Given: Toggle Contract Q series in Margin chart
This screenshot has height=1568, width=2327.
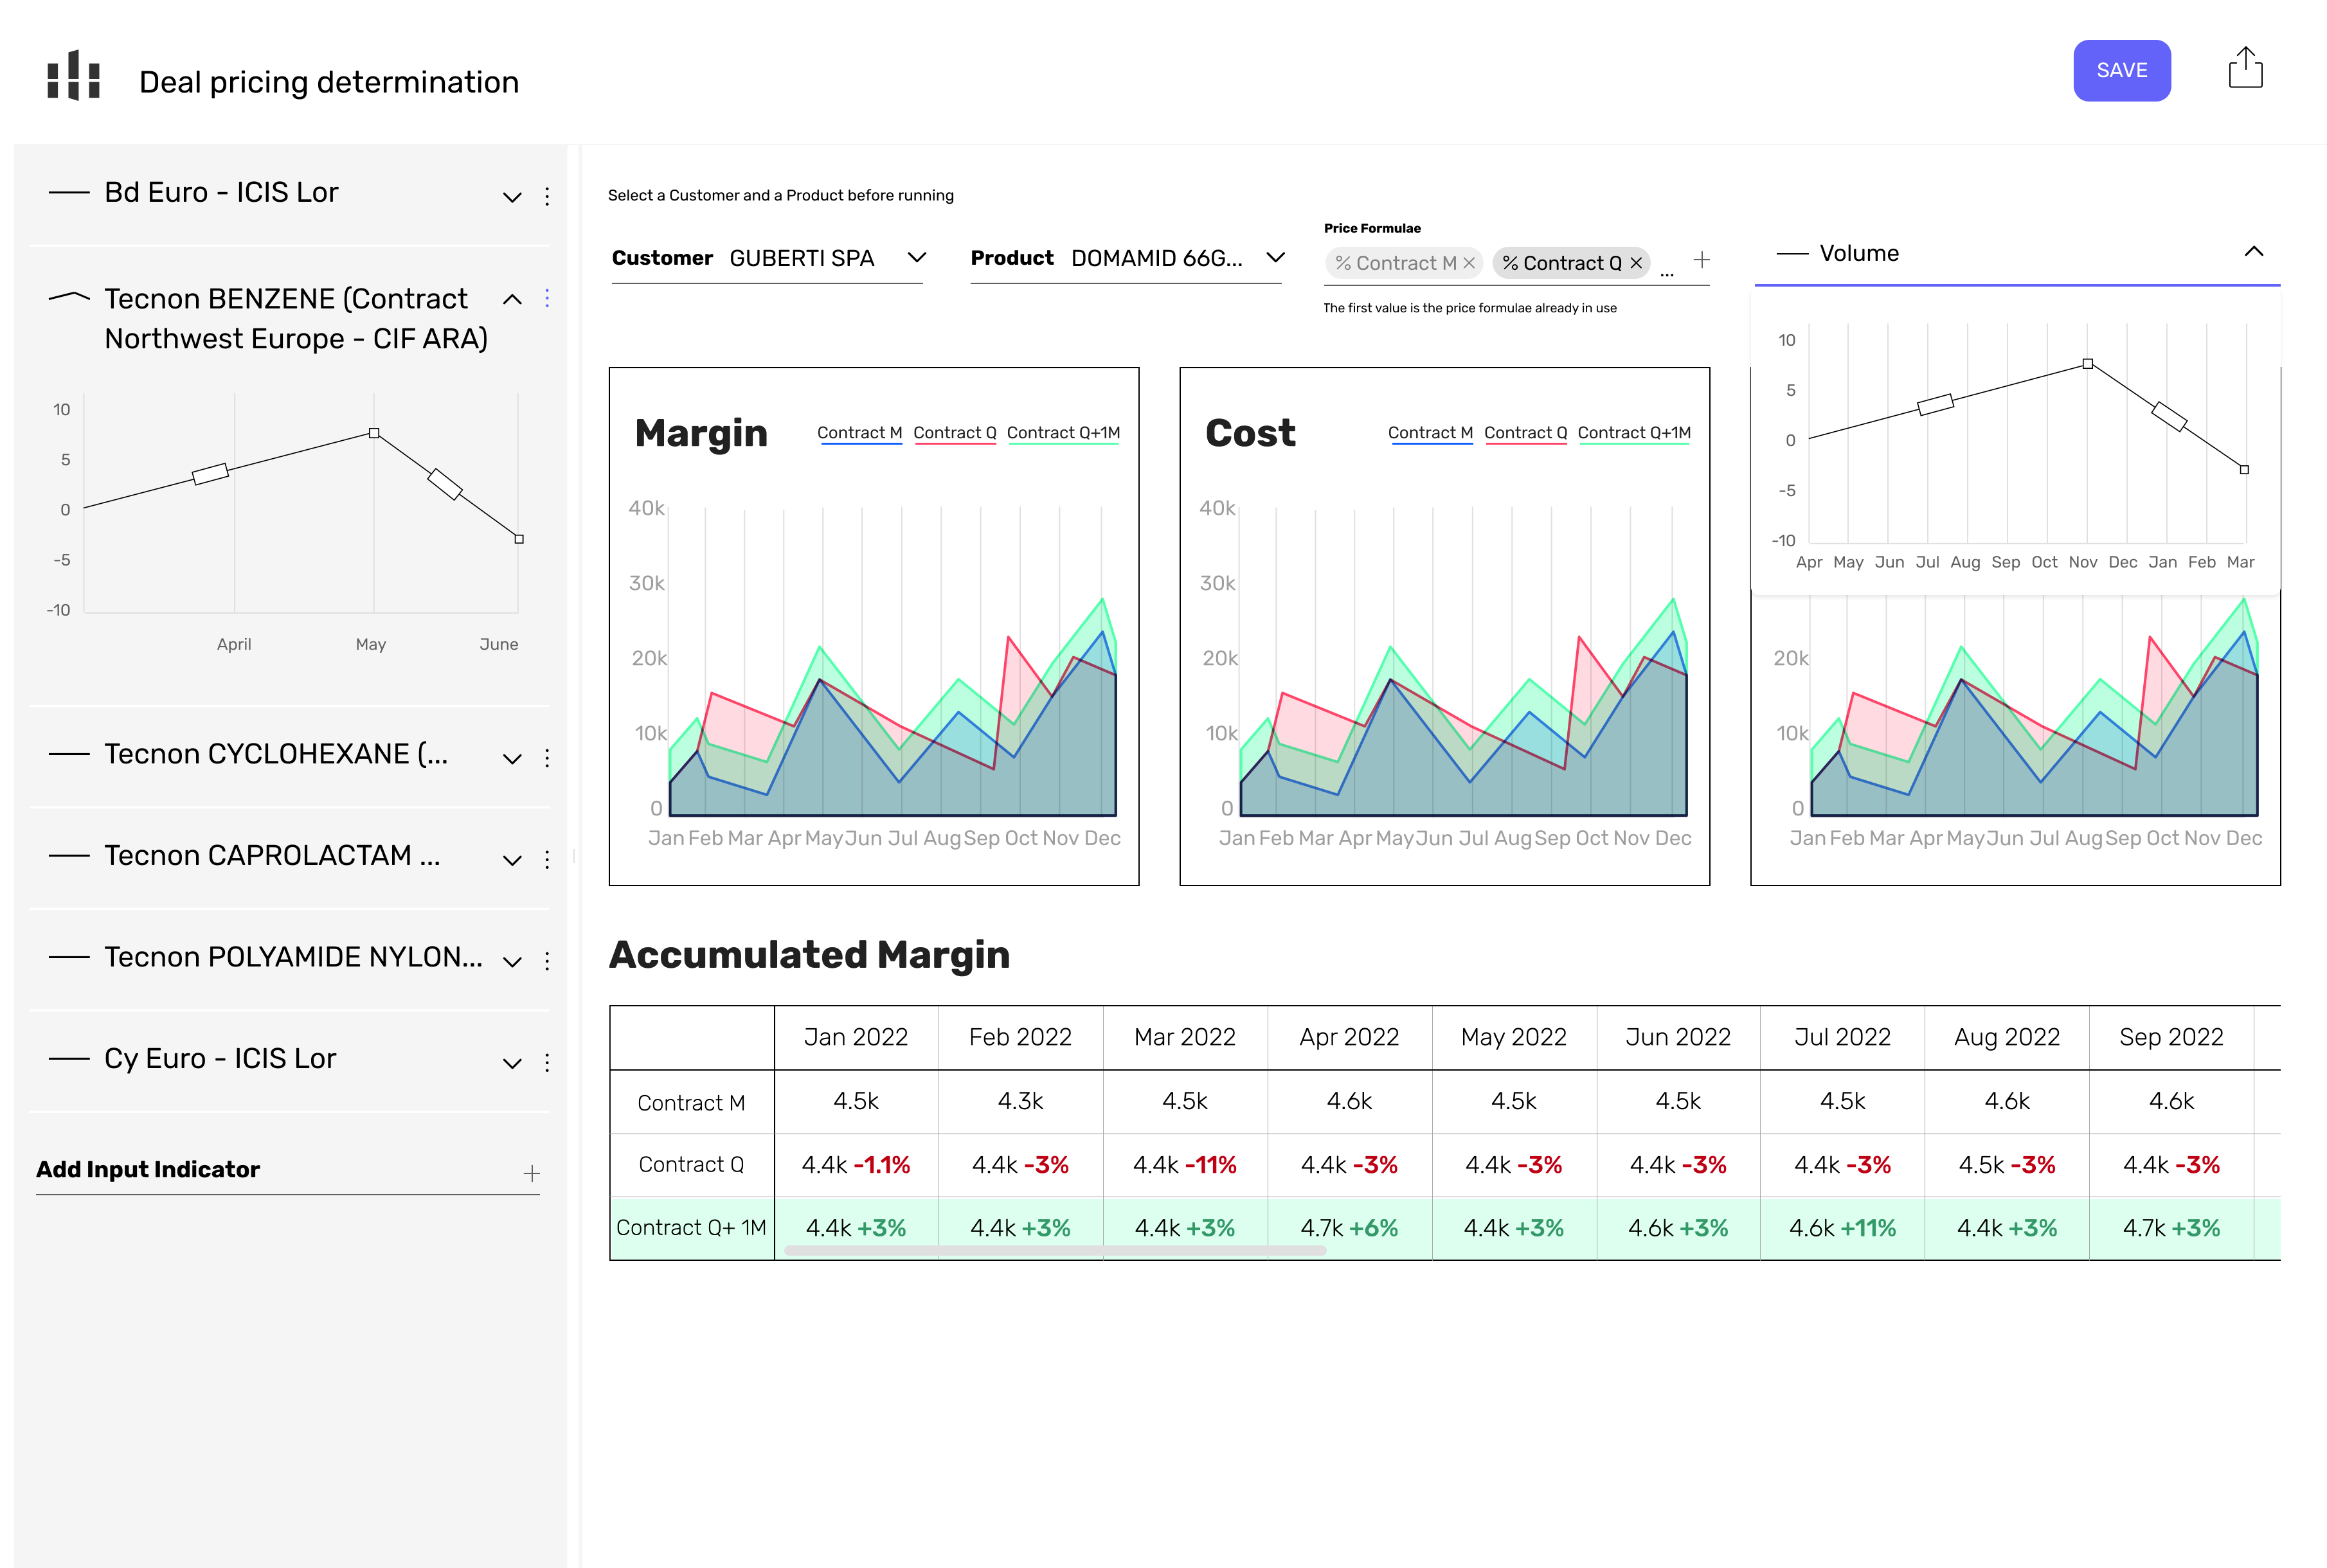Looking at the screenshot, I should pos(954,433).
